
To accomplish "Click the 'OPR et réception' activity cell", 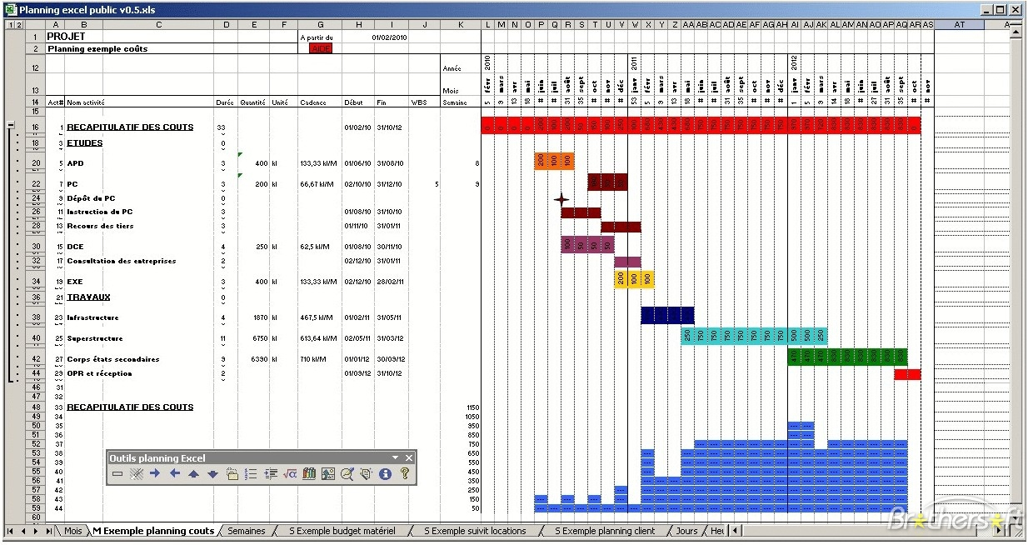I will 99,373.
